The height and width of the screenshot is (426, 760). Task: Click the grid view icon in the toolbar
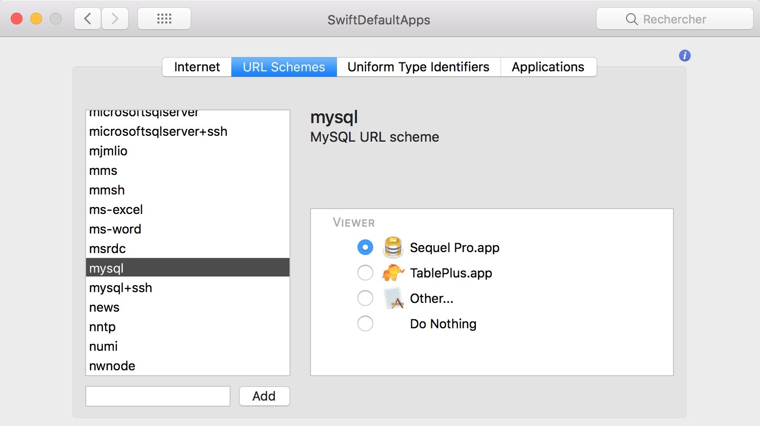point(164,18)
